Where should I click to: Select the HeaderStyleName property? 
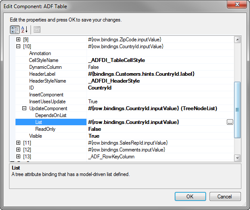(47, 81)
